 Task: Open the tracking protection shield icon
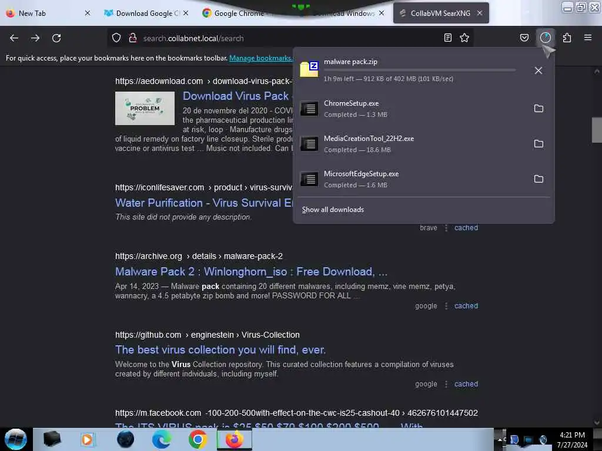116,38
